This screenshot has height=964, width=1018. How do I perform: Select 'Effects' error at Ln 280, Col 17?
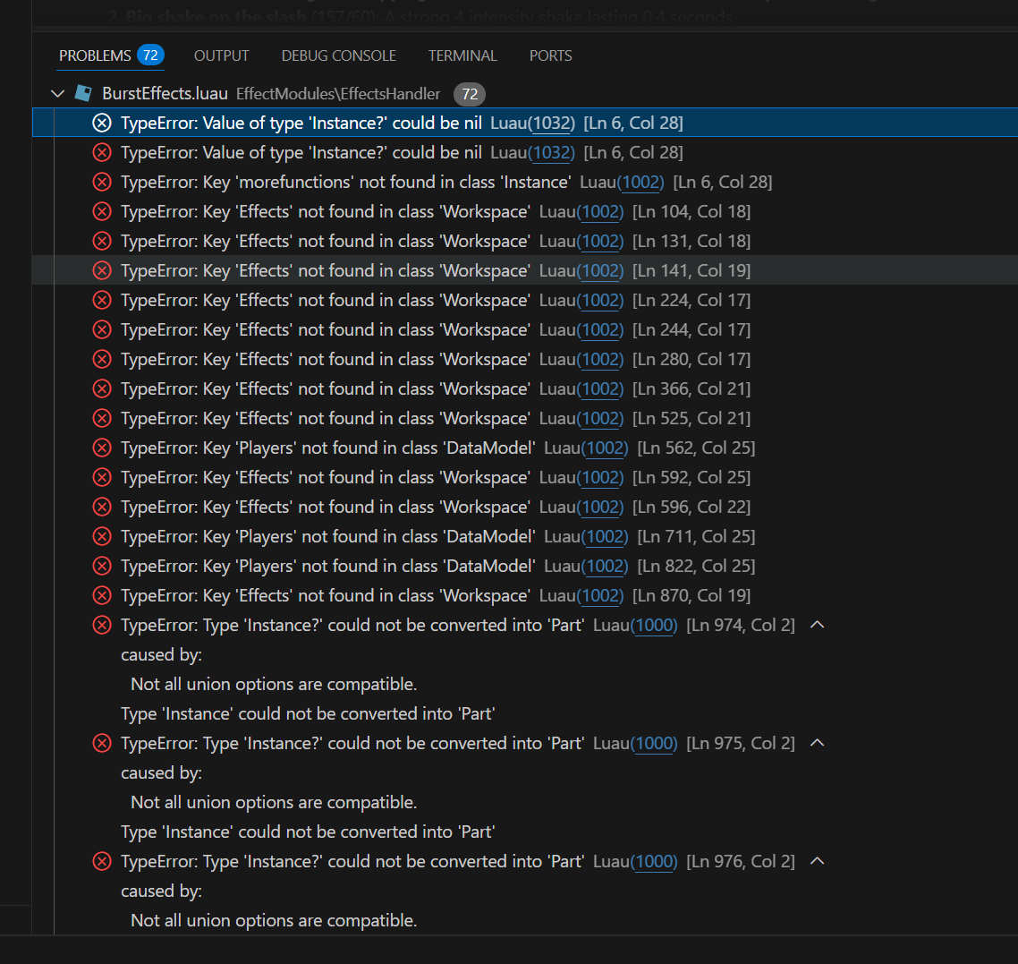[525, 359]
